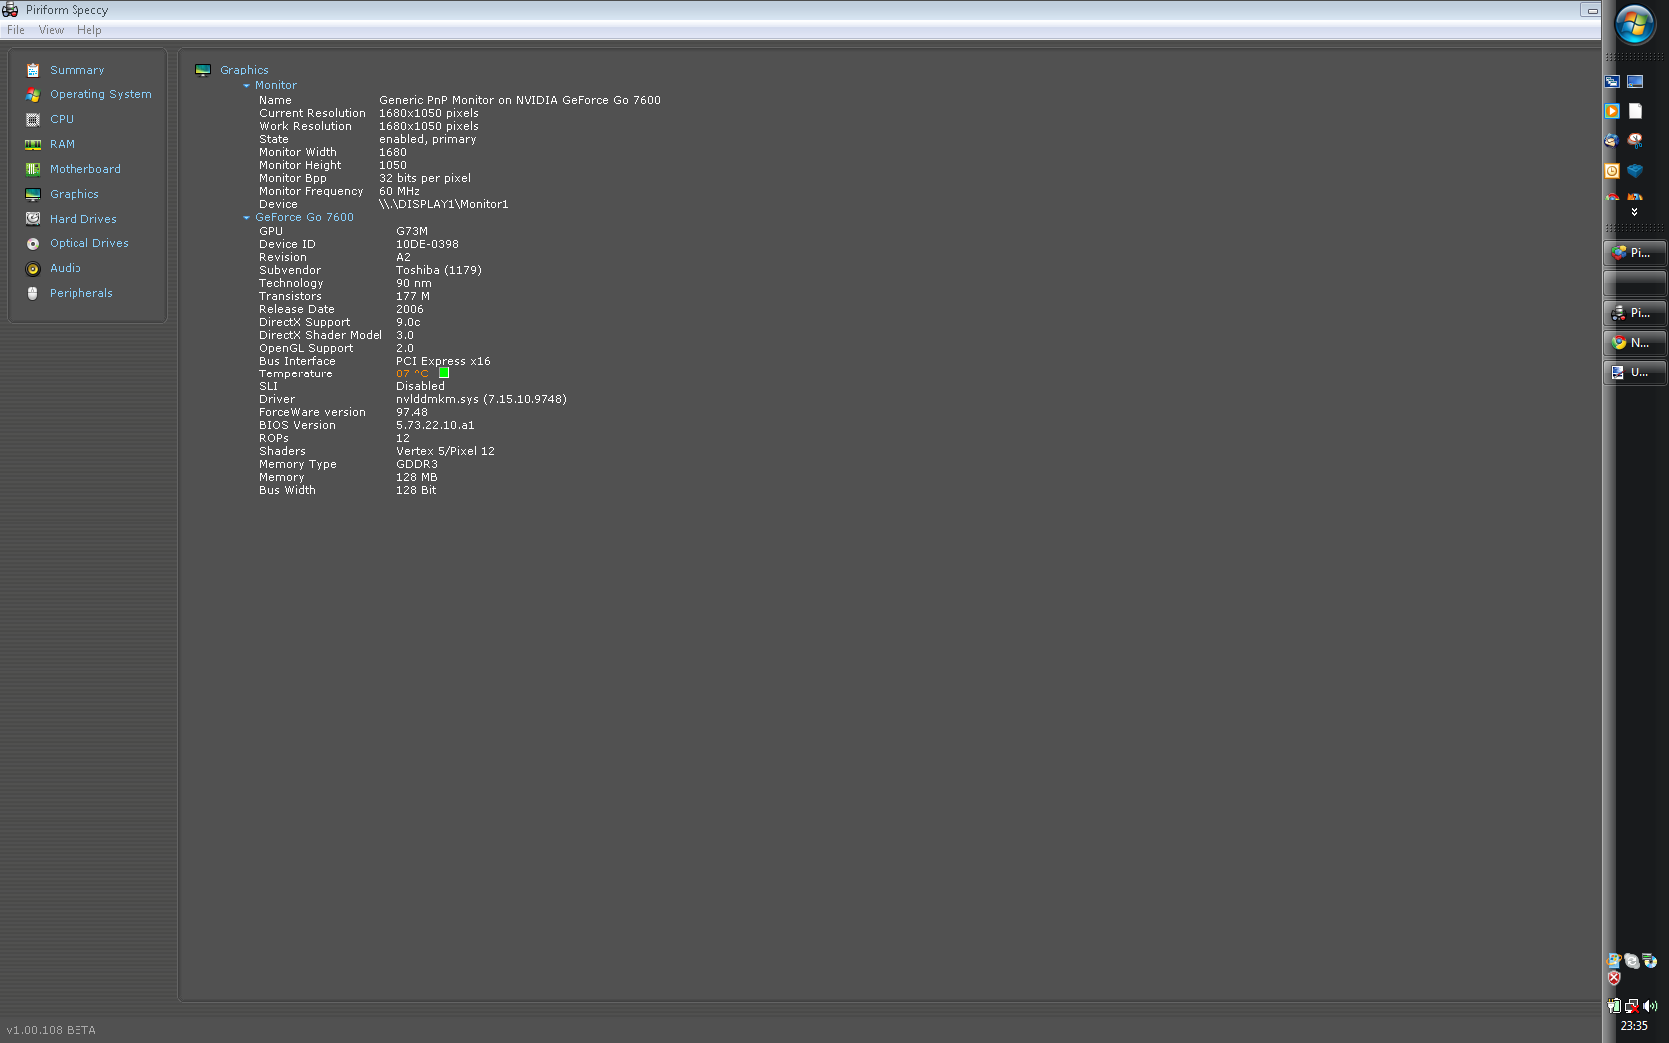Click the device path \\.\DISPLAY1\Monitor1

click(x=443, y=205)
